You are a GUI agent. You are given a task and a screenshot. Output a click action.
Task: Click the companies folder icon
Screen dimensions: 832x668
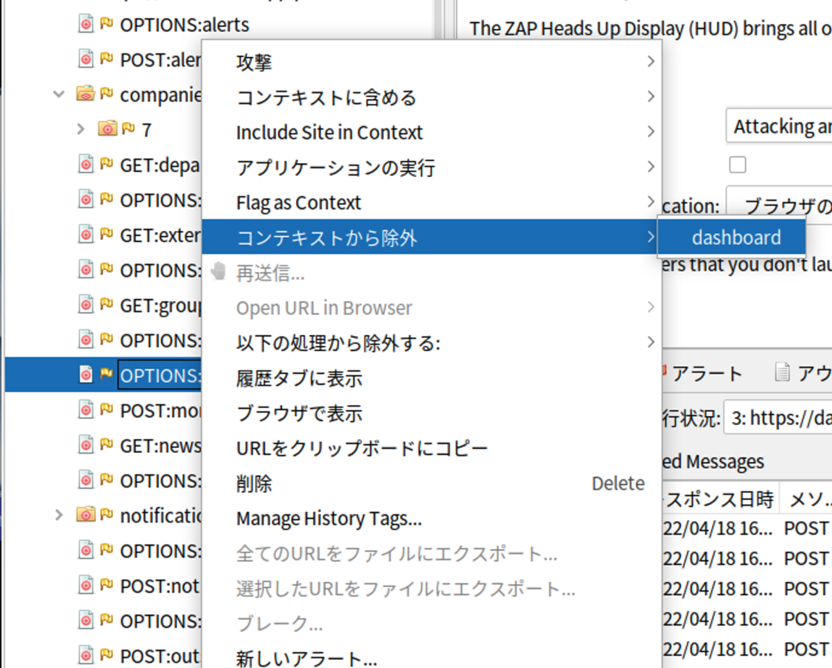point(85,94)
